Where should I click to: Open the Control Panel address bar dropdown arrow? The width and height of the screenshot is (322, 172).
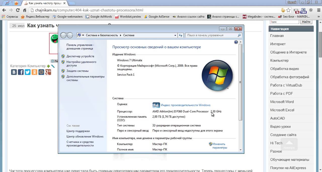175,35
